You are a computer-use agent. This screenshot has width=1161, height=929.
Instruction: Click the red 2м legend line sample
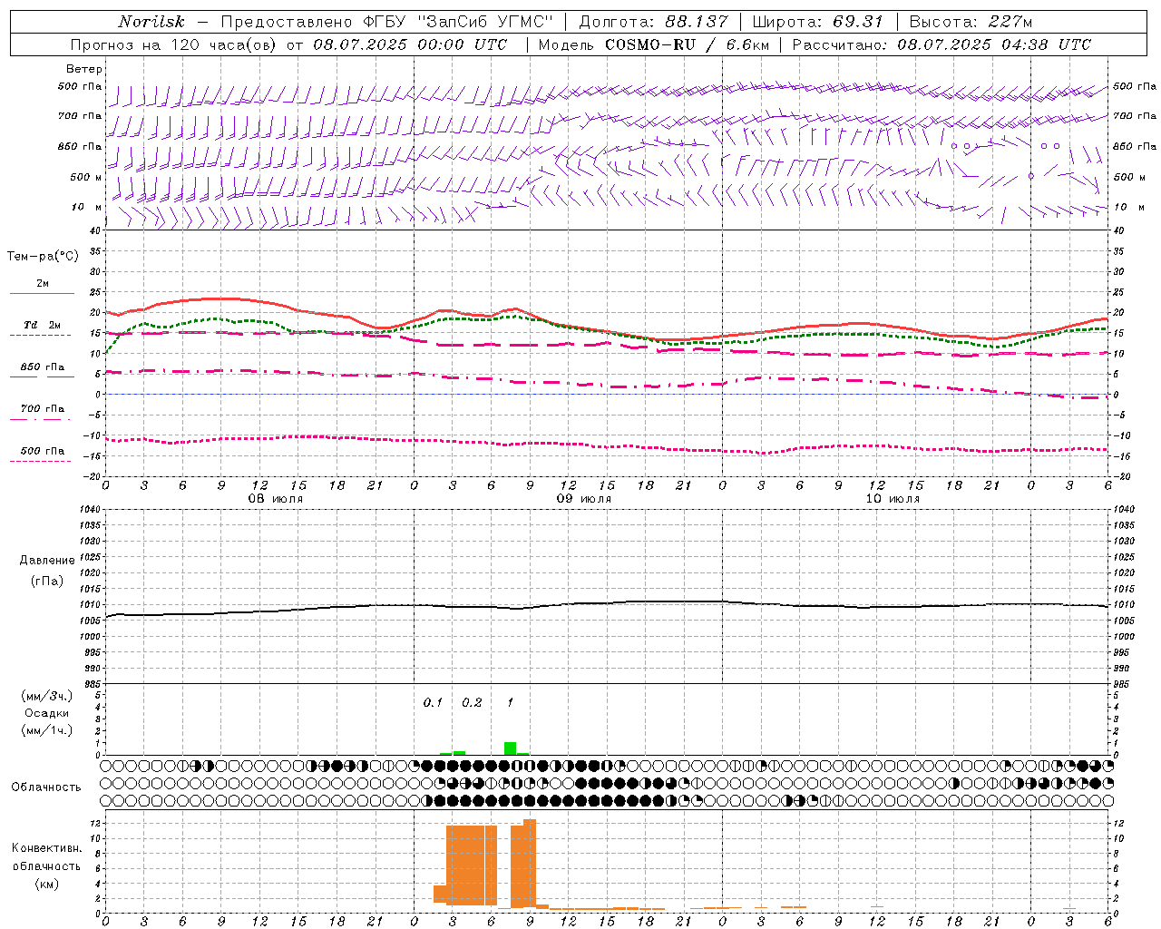[x=42, y=294]
